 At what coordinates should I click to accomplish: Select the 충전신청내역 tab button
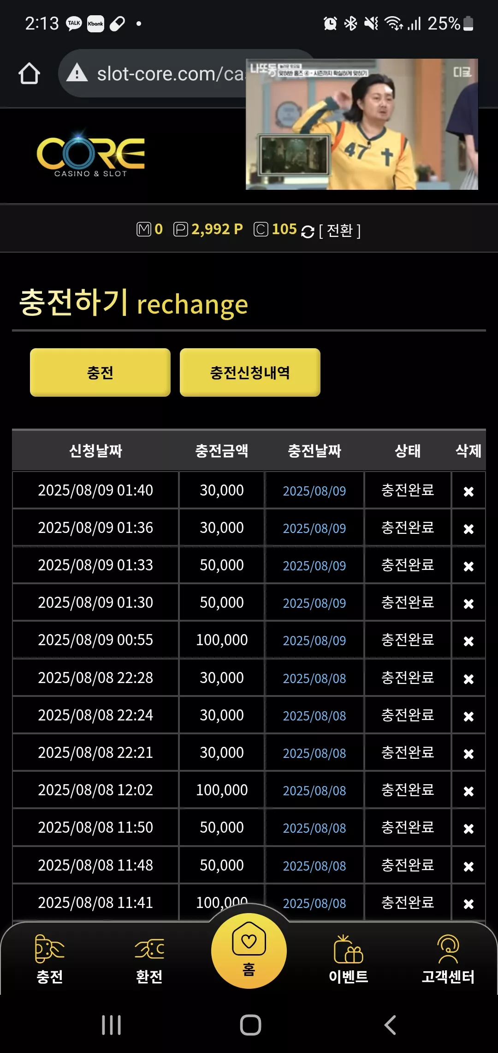pyautogui.click(x=250, y=372)
